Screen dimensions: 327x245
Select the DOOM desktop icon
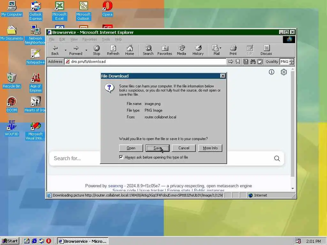point(11,105)
